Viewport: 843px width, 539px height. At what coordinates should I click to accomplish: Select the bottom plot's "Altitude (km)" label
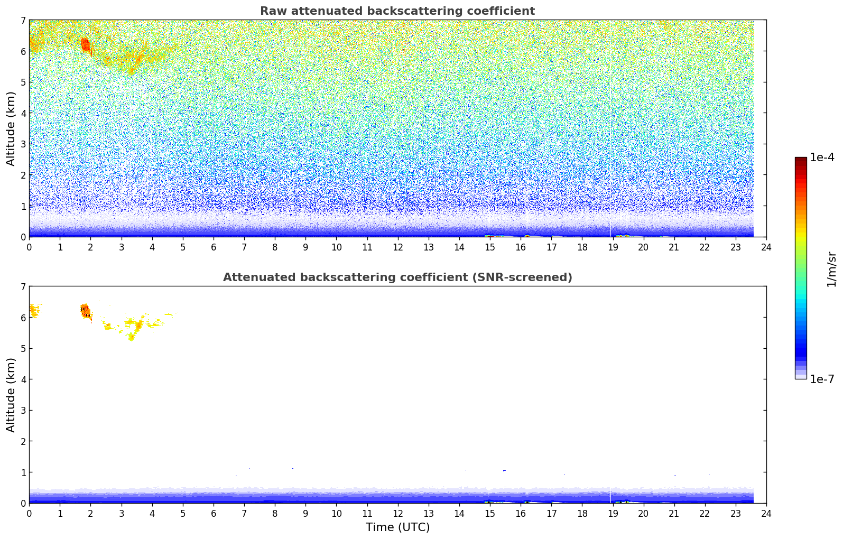point(11,395)
